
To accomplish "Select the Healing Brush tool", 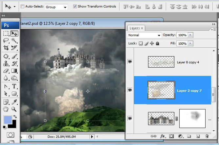I will tap(6, 56).
